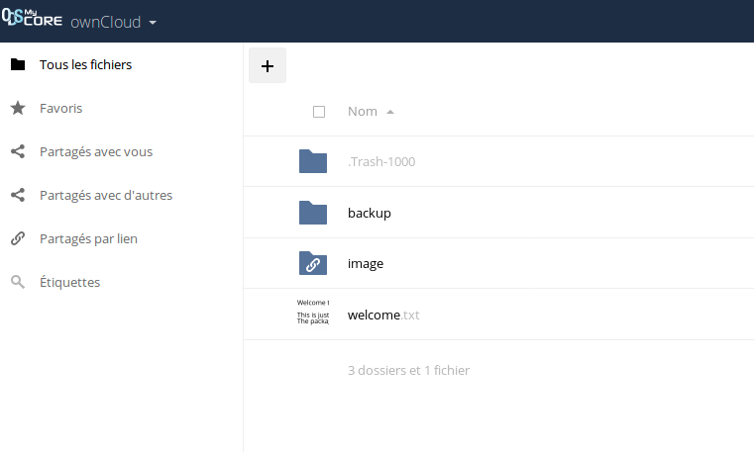This screenshot has width=754, height=452.
Task: Click the Étiquettes magnifier icon
Action: [17, 283]
